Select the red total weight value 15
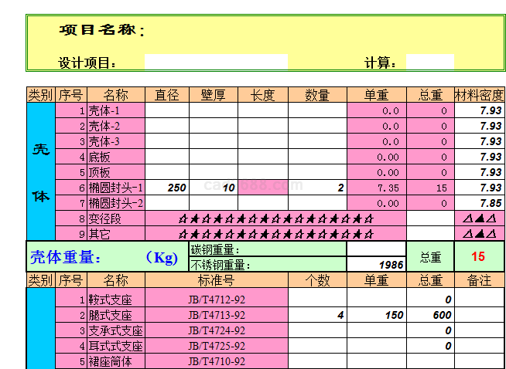Viewport: 506px width, 369px height. [x=478, y=257]
